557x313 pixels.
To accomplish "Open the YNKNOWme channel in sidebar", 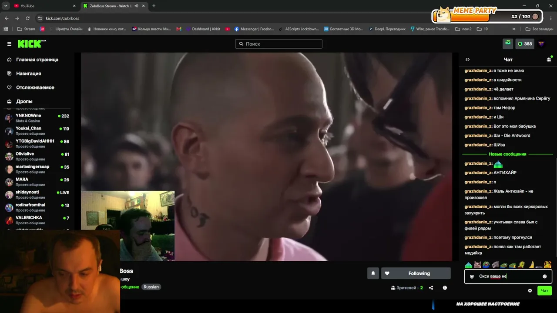I will [37, 118].
